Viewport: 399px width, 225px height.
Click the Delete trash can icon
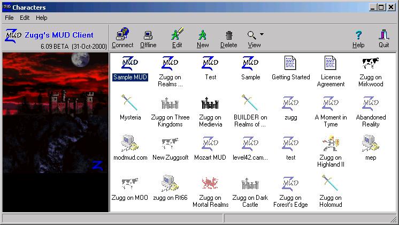229,36
